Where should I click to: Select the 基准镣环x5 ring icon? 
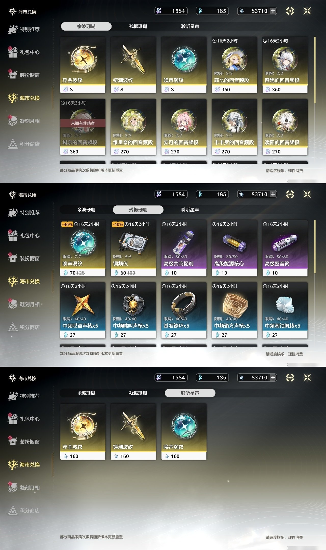[184, 304]
